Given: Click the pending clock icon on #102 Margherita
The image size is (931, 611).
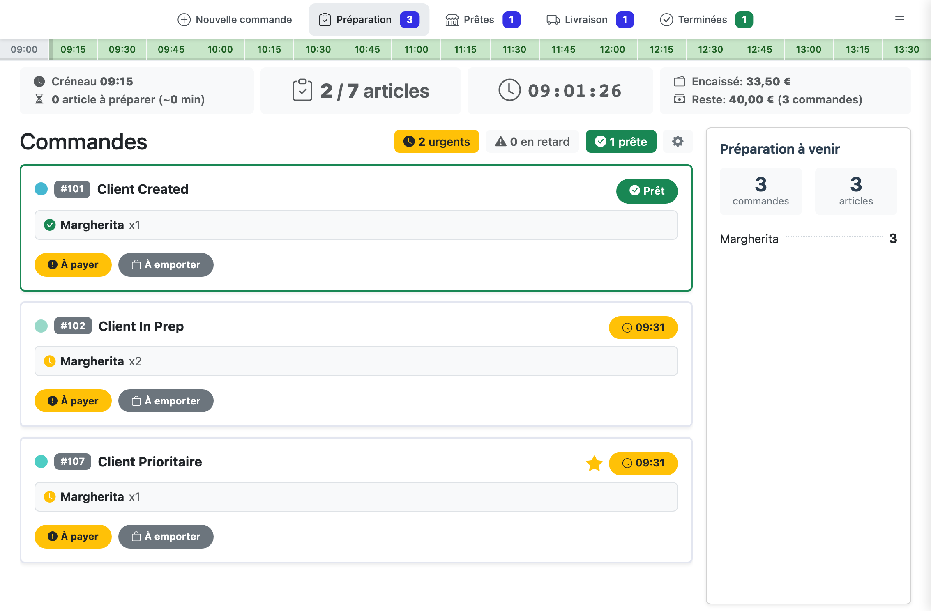Looking at the screenshot, I should pyautogui.click(x=50, y=361).
